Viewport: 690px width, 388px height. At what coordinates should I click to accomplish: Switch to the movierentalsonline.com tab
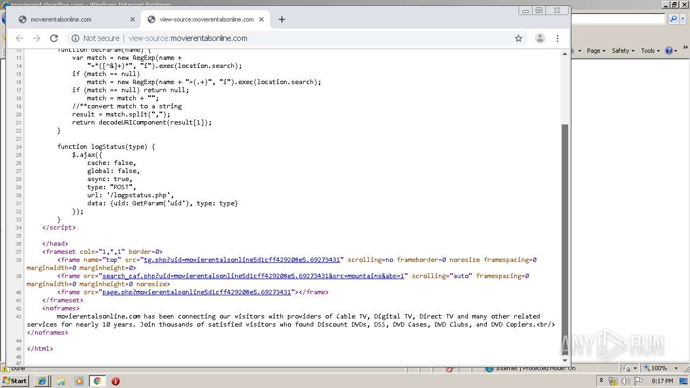[x=75, y=19]
